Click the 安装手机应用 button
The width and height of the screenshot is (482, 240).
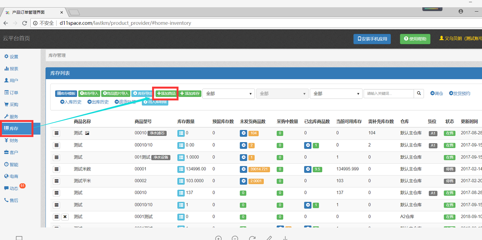372,39
